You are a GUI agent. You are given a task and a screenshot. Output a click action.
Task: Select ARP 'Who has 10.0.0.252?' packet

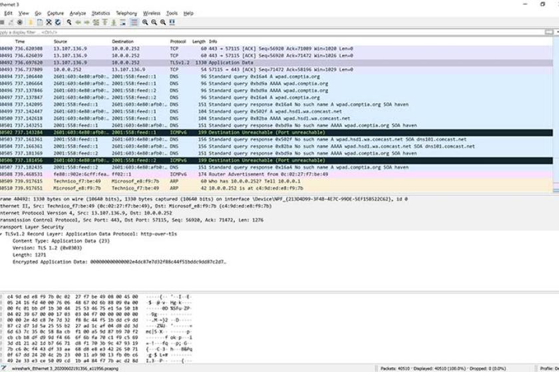(x=276, y=181)
